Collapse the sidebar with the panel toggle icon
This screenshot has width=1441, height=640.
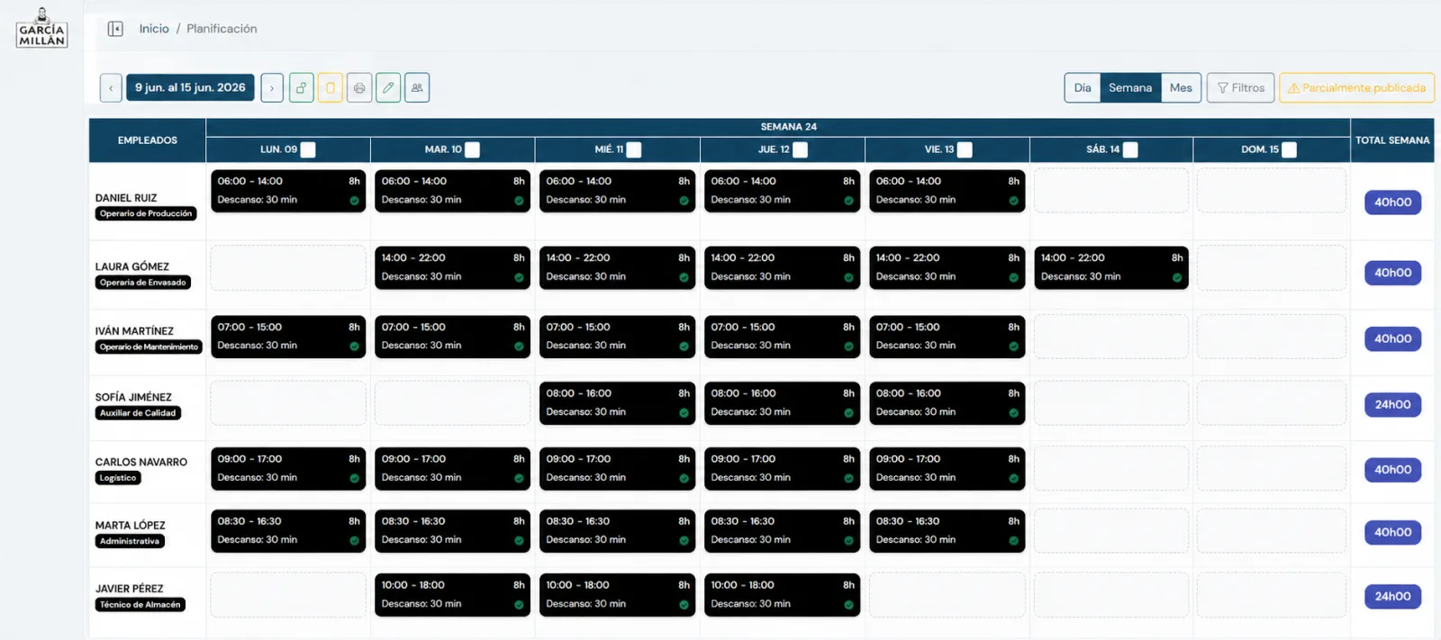(115, 29)
